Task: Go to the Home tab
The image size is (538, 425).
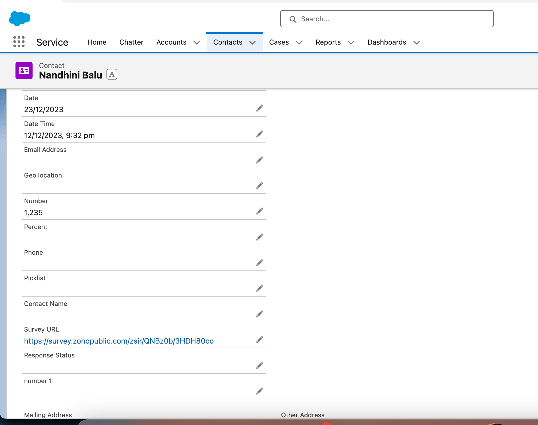Action: coord(97,42)
